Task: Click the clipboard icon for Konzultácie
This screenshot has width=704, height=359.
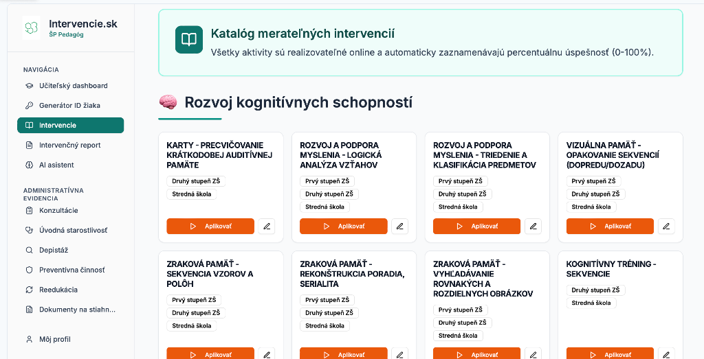Action: point(29,210)
